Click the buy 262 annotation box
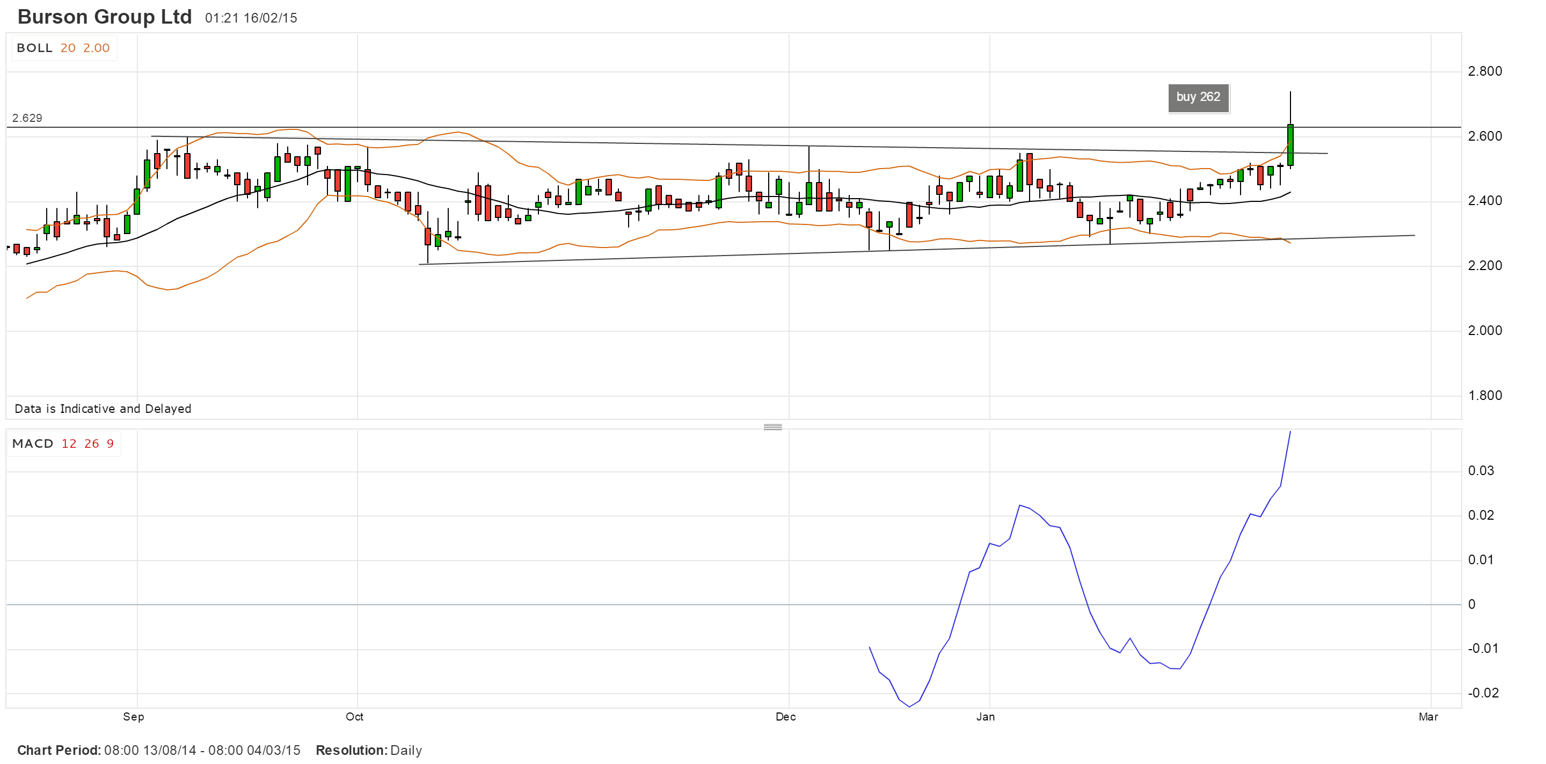1546x764 pixels. [x=1198, y=97]
